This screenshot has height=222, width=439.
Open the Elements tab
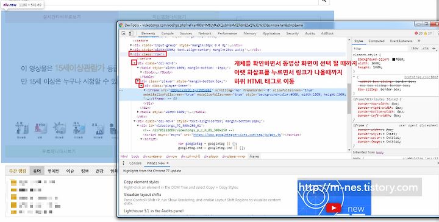point(148,33)
